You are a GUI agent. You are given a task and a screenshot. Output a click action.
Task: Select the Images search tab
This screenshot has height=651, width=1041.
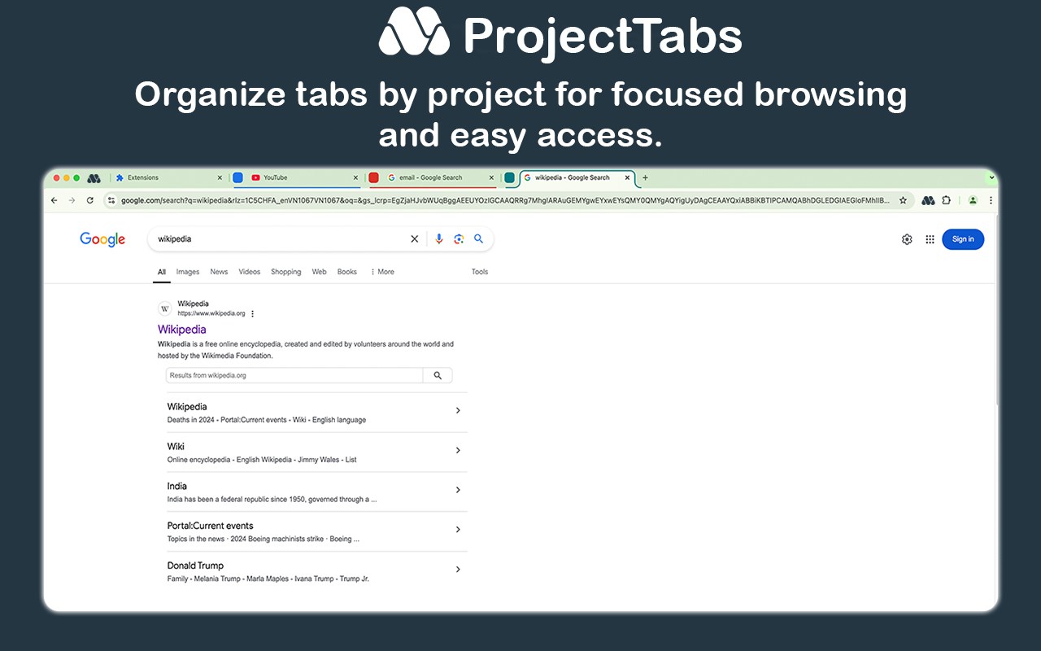click(188, 272)
